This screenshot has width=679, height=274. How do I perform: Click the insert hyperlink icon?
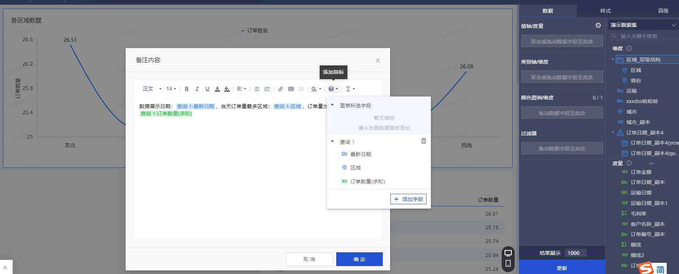tap(281, 89)
